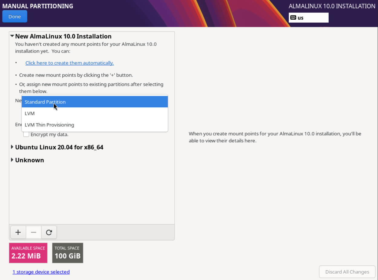
Task: Open the 1 storage device selected link
Action: click(41, 272)
